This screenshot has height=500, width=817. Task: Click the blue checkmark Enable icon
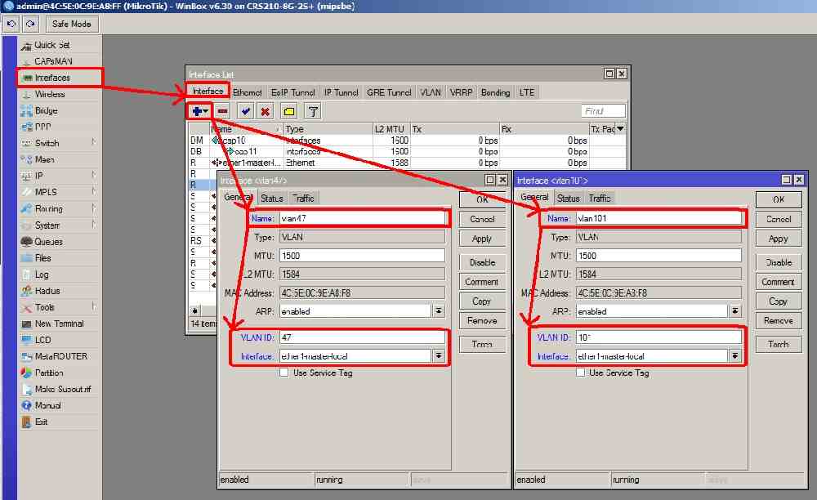click(x=245, y=111)
